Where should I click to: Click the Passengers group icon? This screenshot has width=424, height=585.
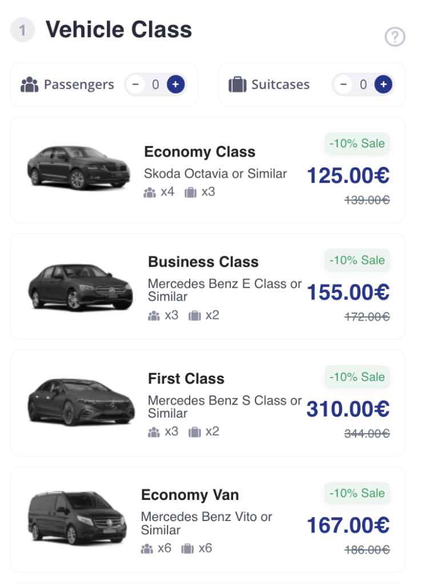click(29, 85)
